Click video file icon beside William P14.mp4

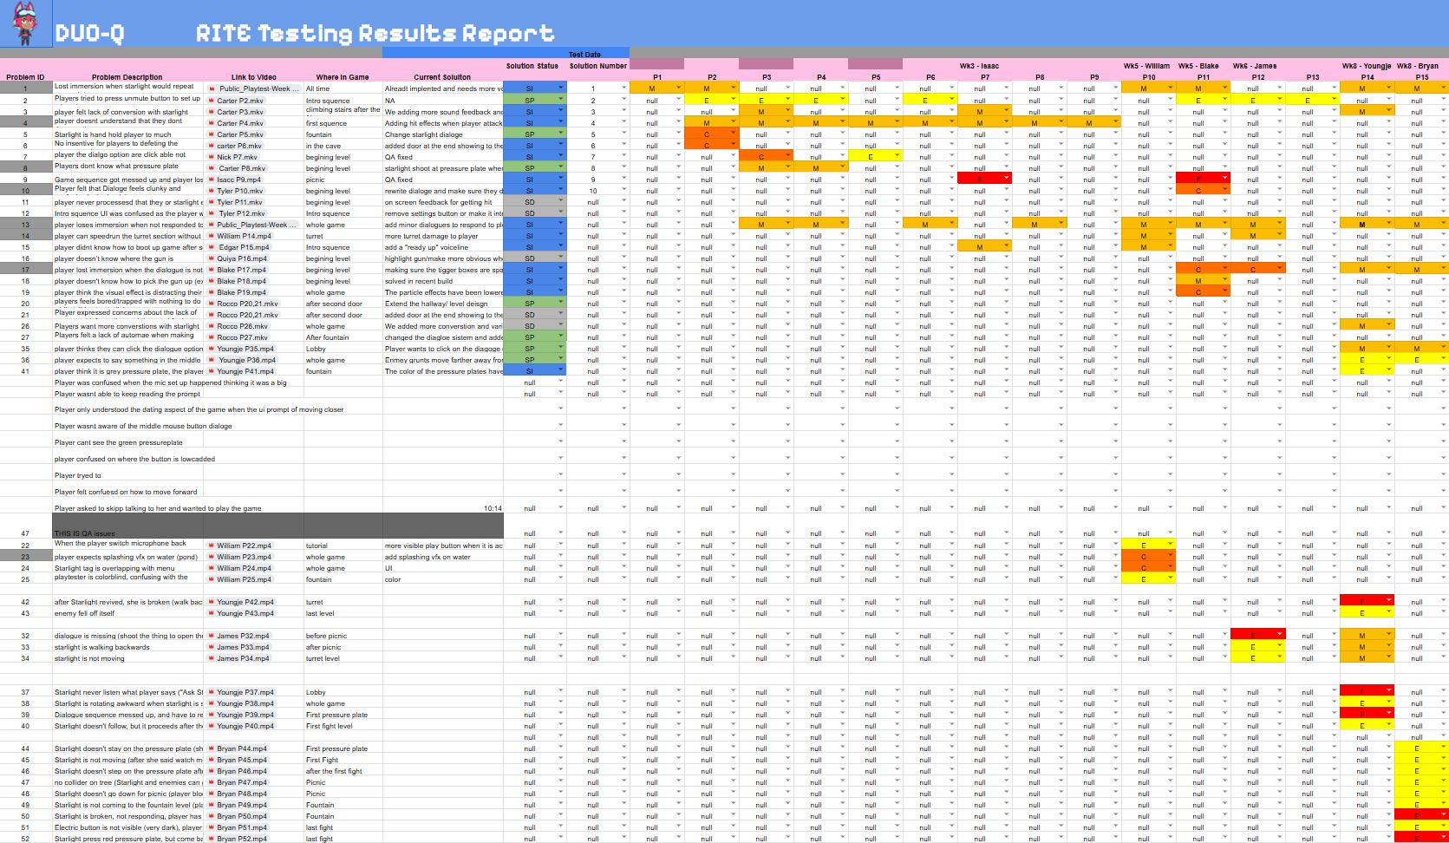211,236
